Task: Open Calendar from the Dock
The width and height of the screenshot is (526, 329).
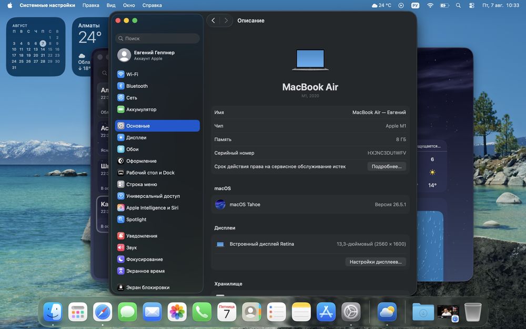Action: 227,312
